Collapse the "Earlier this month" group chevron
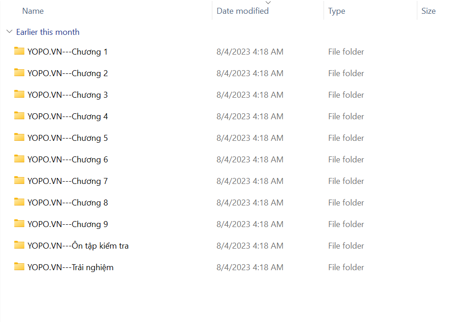Screen dimensions: 455x322 coord(9,32)
